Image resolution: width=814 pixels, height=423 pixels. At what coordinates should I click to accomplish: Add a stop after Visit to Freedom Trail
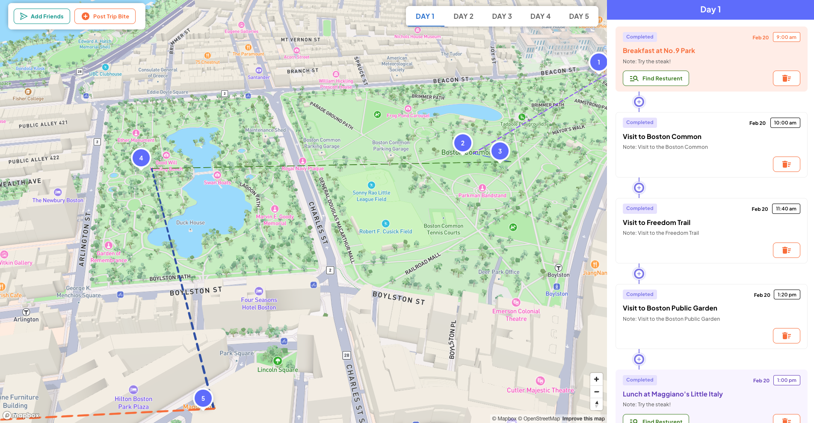click(x=639, y=274)
